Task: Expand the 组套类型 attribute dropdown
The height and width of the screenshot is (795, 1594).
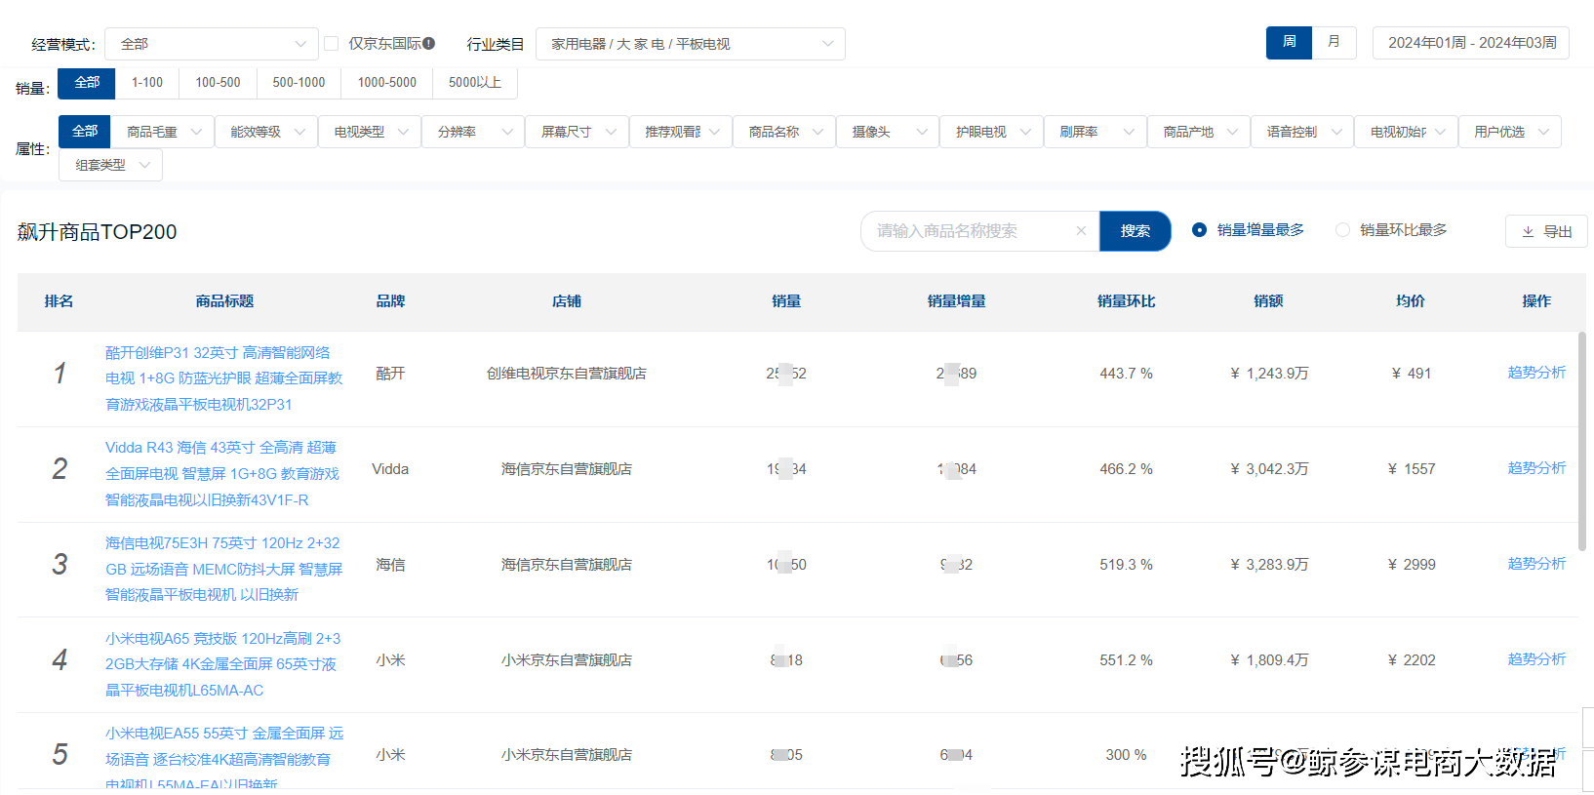Action: tap(111, 165)
